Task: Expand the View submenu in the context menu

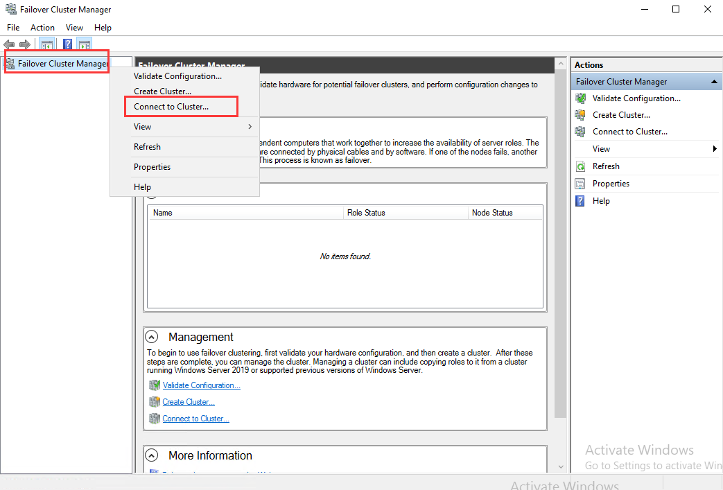Action: [x=184, y=127]
